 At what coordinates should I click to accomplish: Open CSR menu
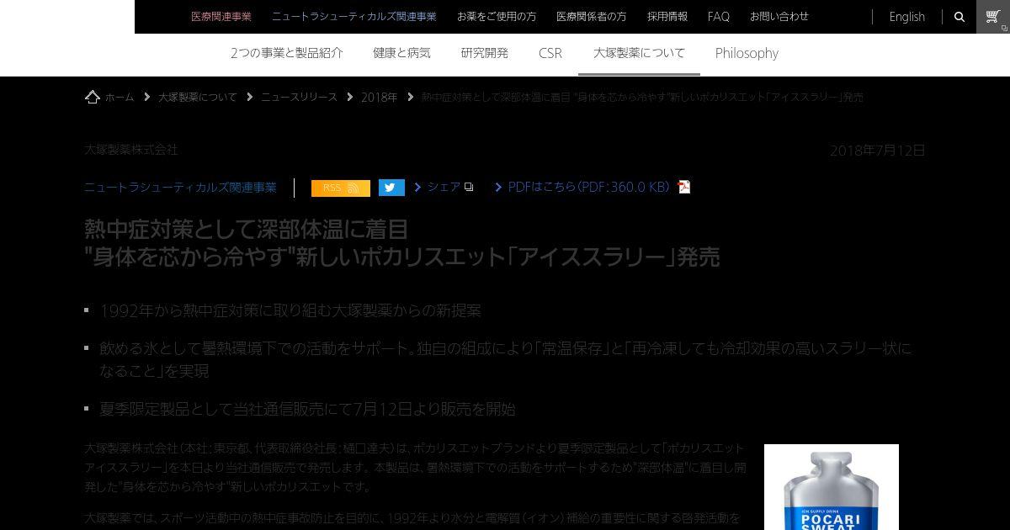tap(550, 53)
